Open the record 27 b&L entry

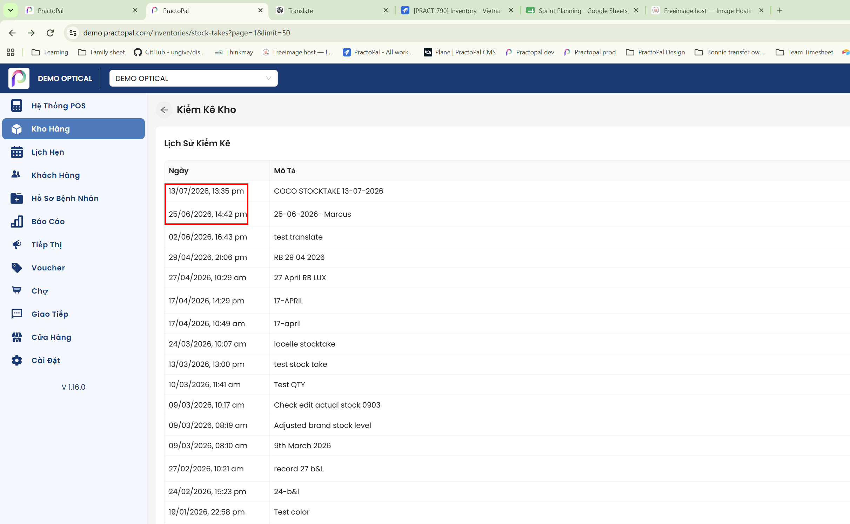(x=507, y=469)
